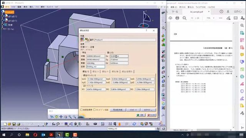Select the Pan tool in view toolbar
Screen dimensions: 246x138
(x=61, y=117)
